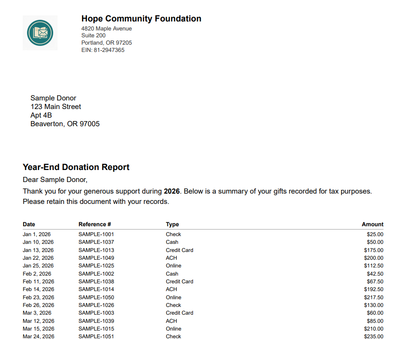Click reference SAMPLE-1026
The width and height of the screenshot is (396, 340).
pos(96,305)
